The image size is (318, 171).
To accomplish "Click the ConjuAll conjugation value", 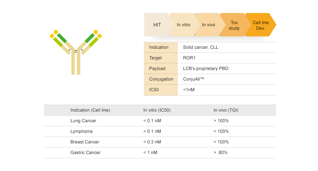I will pos(194,79).
